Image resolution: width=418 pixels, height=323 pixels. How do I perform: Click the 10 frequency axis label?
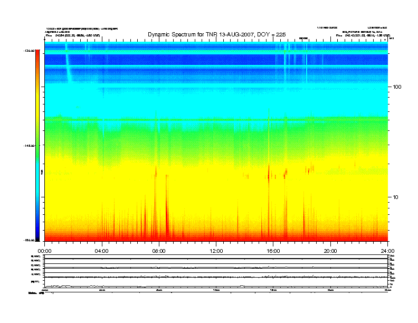[396, 197]
